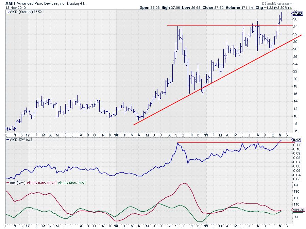The image size is (306, 229).
Task: Click the 34 price level on the axis
Action: (x=295, y=27)
